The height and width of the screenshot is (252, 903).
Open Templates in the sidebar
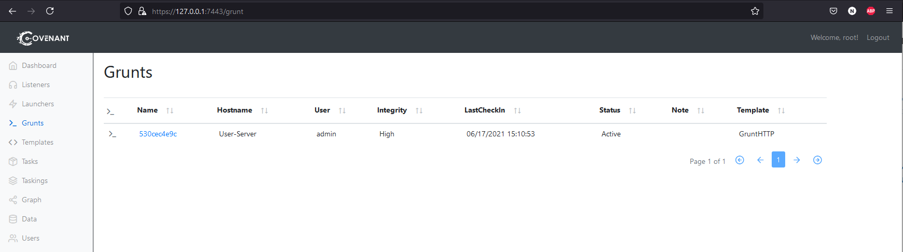pos(37,143)
